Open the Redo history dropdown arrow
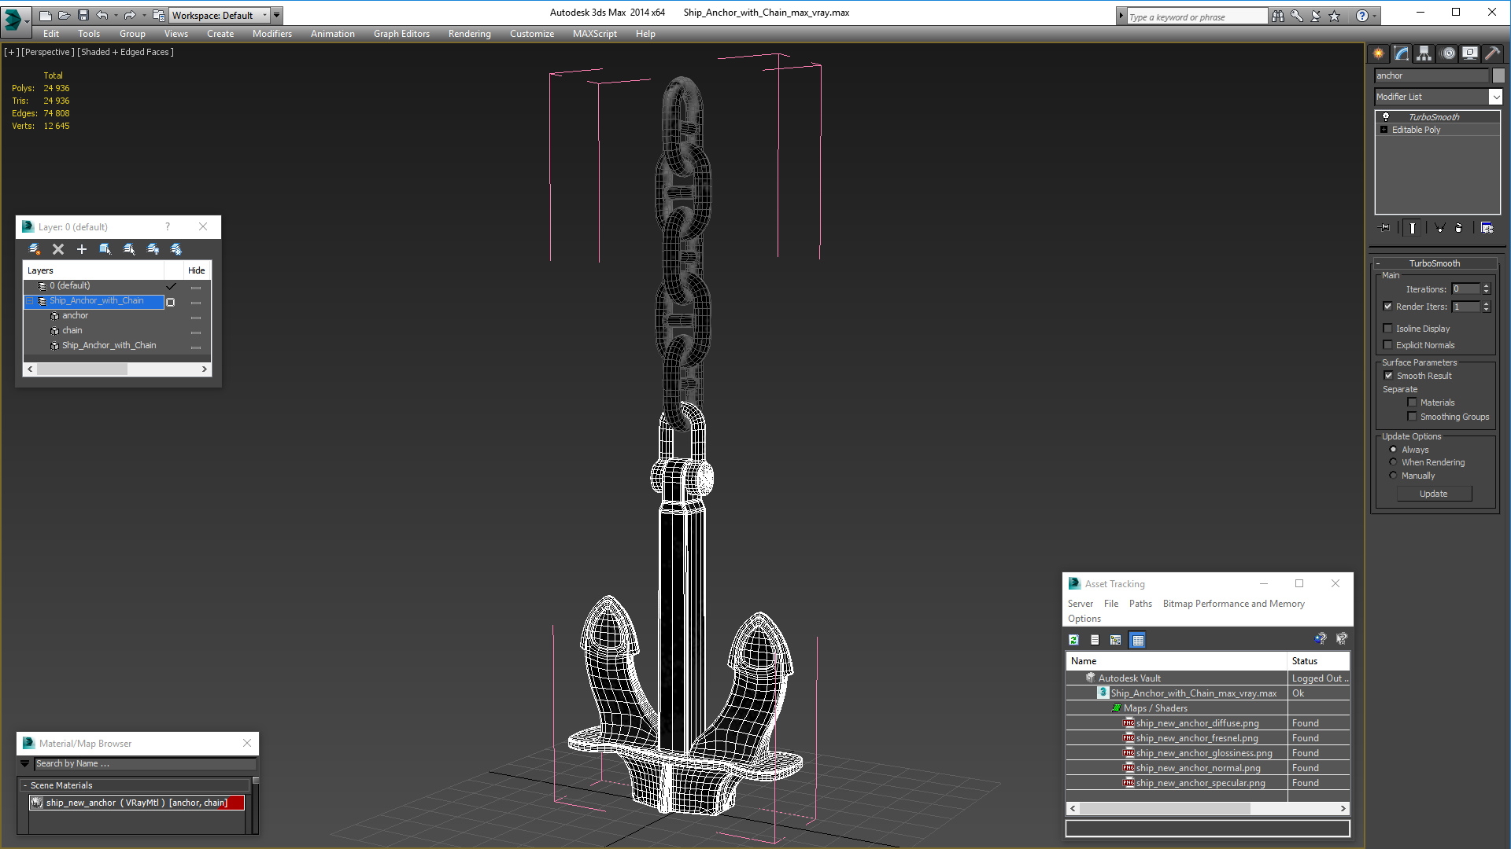Viewport: 1511px width, 849px height. 143,15
